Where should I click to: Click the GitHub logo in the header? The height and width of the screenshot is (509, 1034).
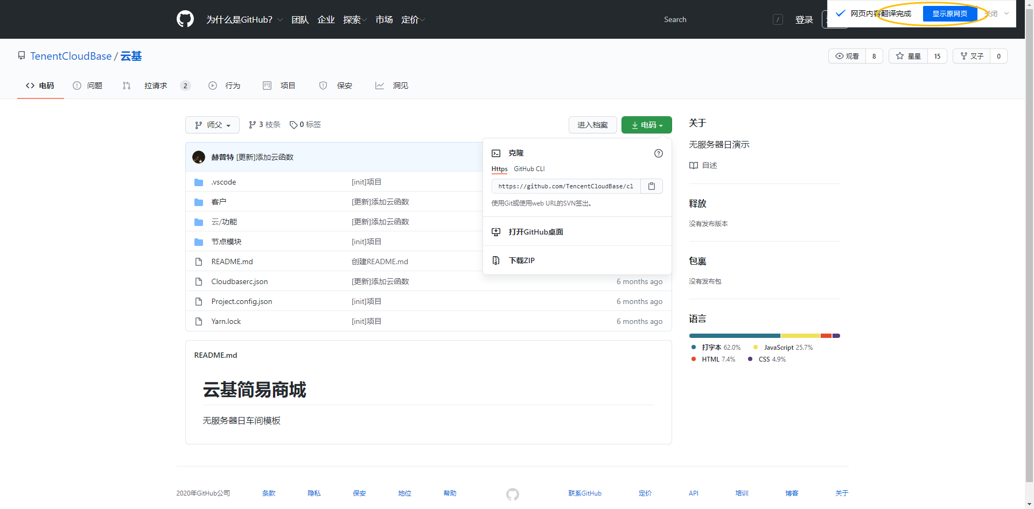coord(185,19)
